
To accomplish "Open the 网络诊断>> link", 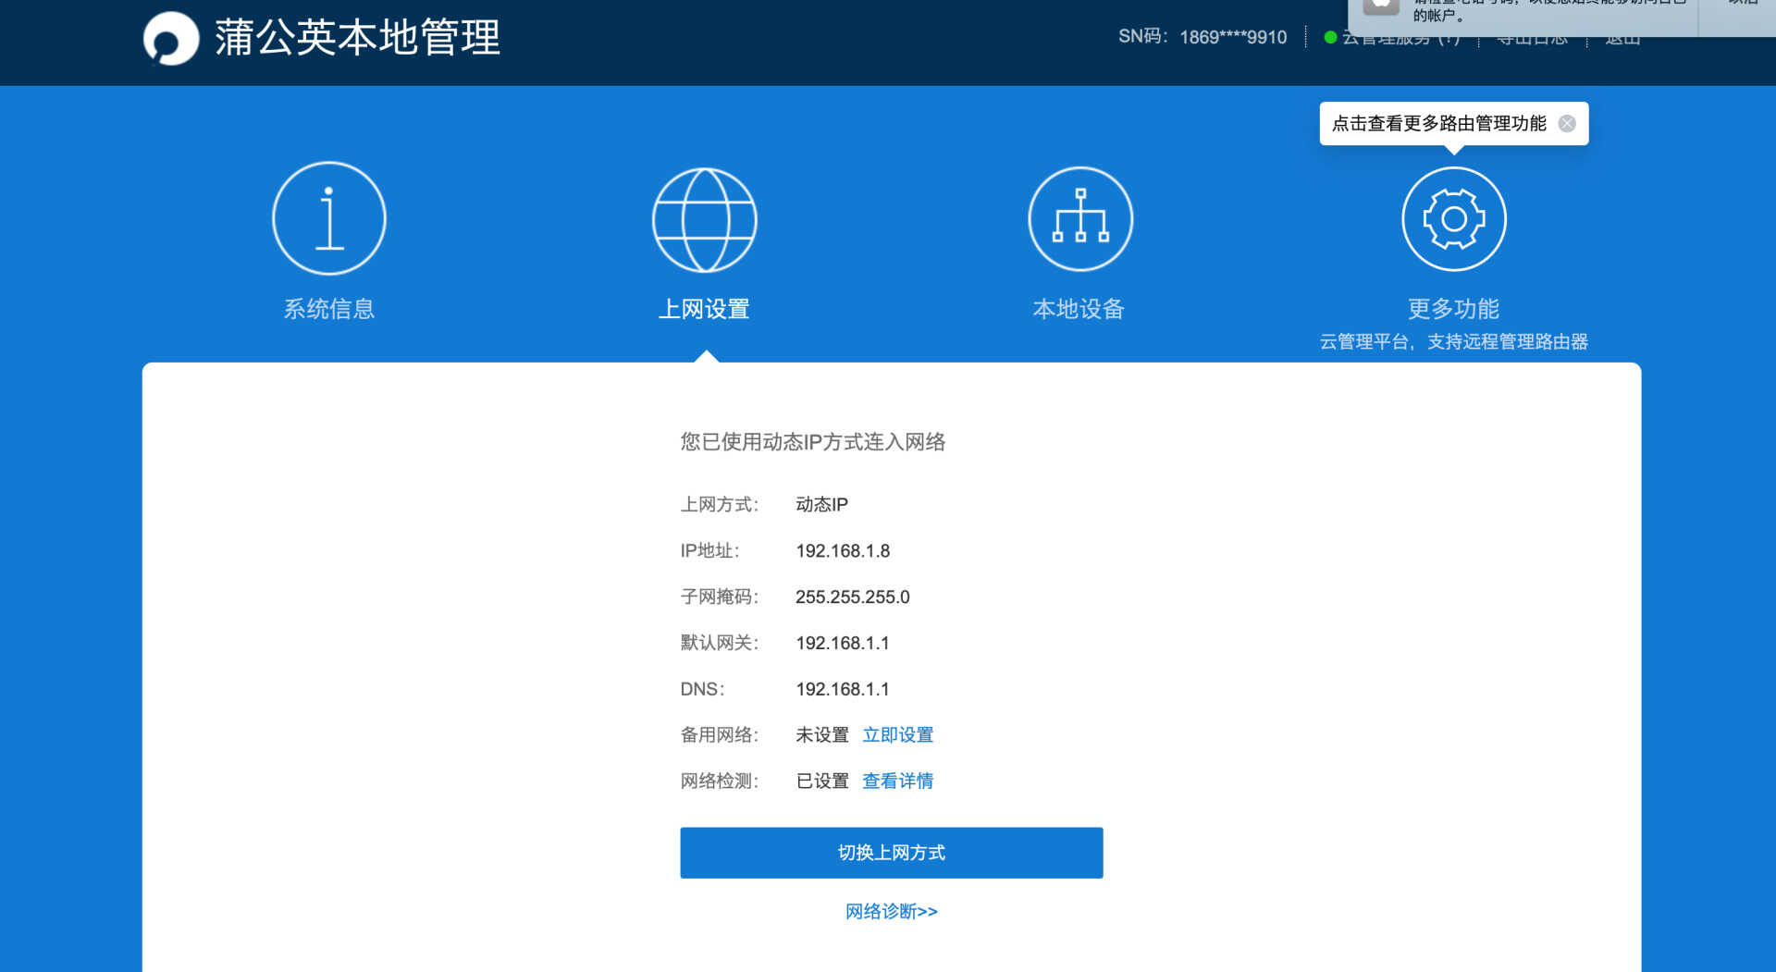I will (x=892, y=912).
